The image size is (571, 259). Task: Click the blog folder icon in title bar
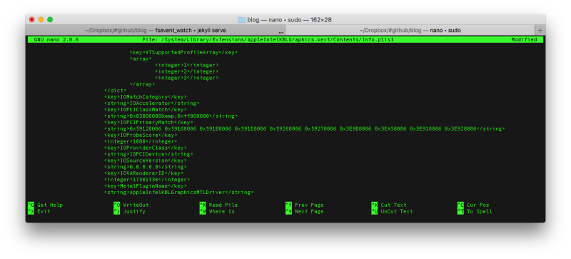242,20
